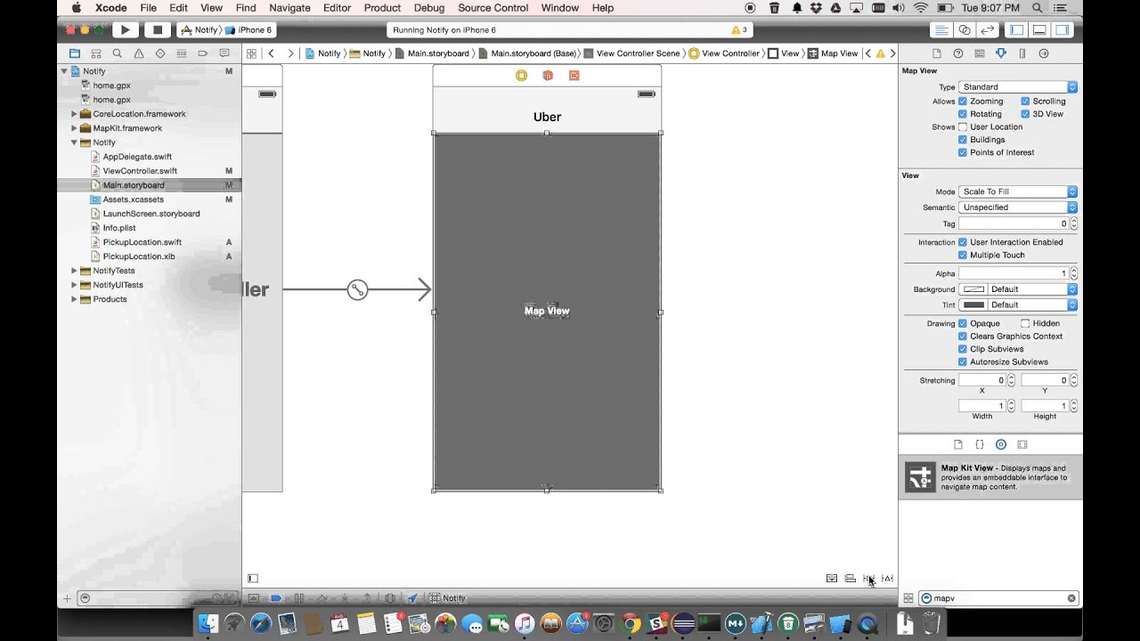Toggle Rotating checkbox
Screen dimensions: 1140x641
click(x=963, y=114)
